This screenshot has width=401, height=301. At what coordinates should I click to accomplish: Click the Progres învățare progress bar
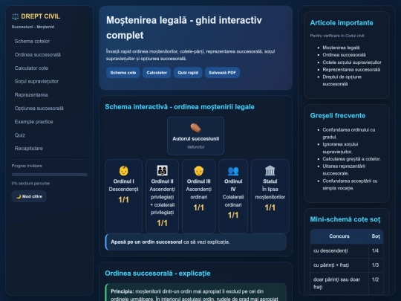tap(49, 175)
